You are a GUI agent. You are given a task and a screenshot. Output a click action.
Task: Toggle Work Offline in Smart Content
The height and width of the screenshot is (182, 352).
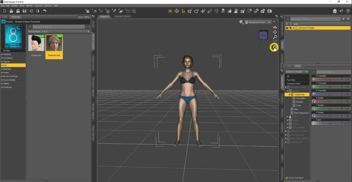pyautogui.click(x=84, y=17)
